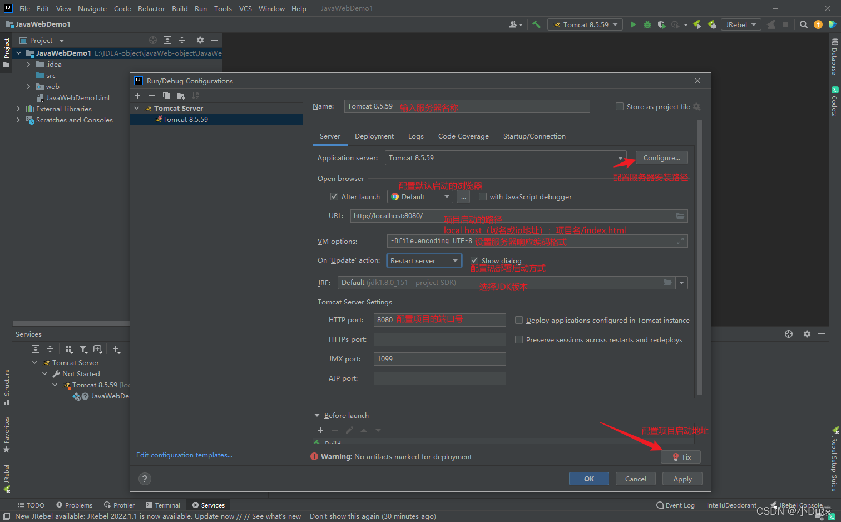
Task: Collapse Tomcat Server node in dialog
Action: [137, 108]
